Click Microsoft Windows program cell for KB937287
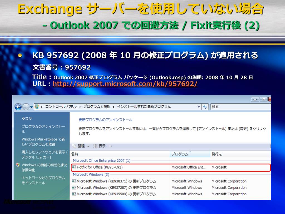The height and width of the screenshot is (214, 285). coord(187,188)
